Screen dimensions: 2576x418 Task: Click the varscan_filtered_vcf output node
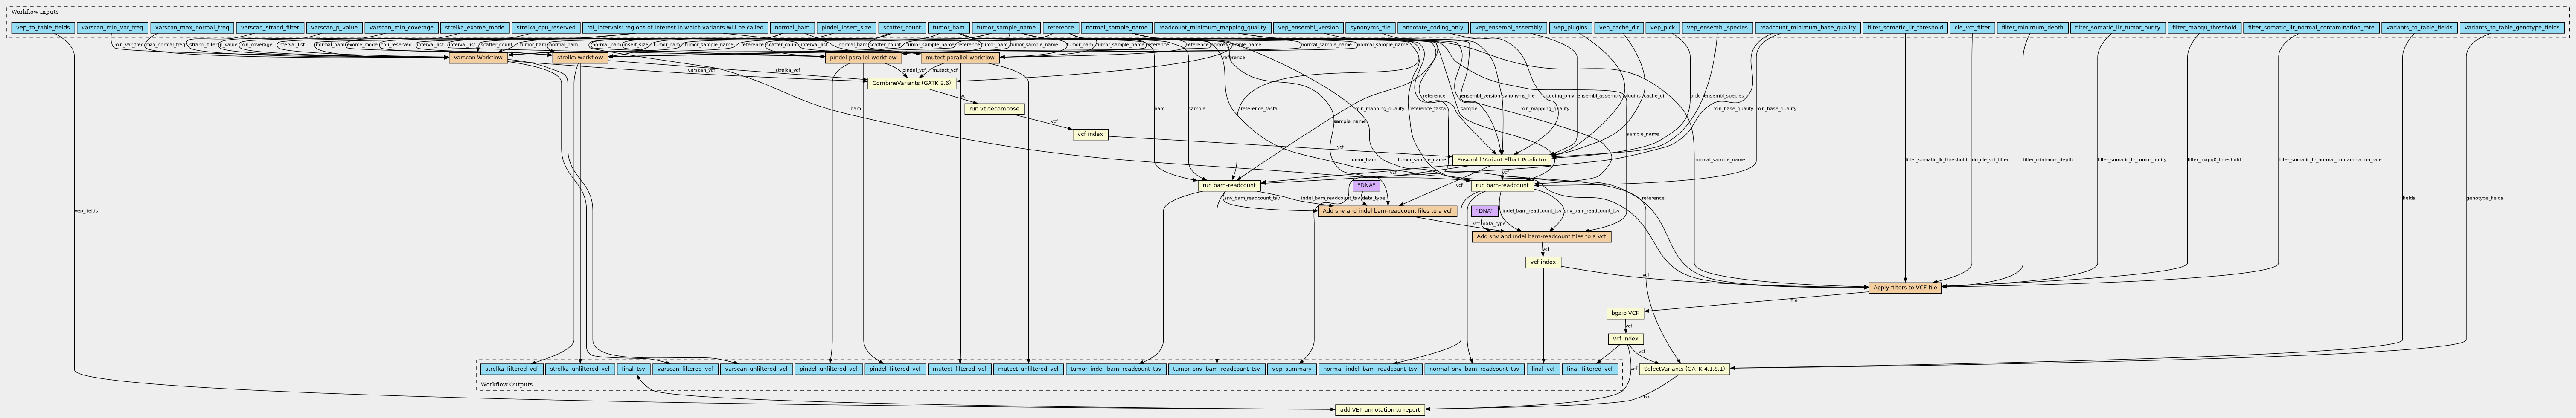point(685,369)
